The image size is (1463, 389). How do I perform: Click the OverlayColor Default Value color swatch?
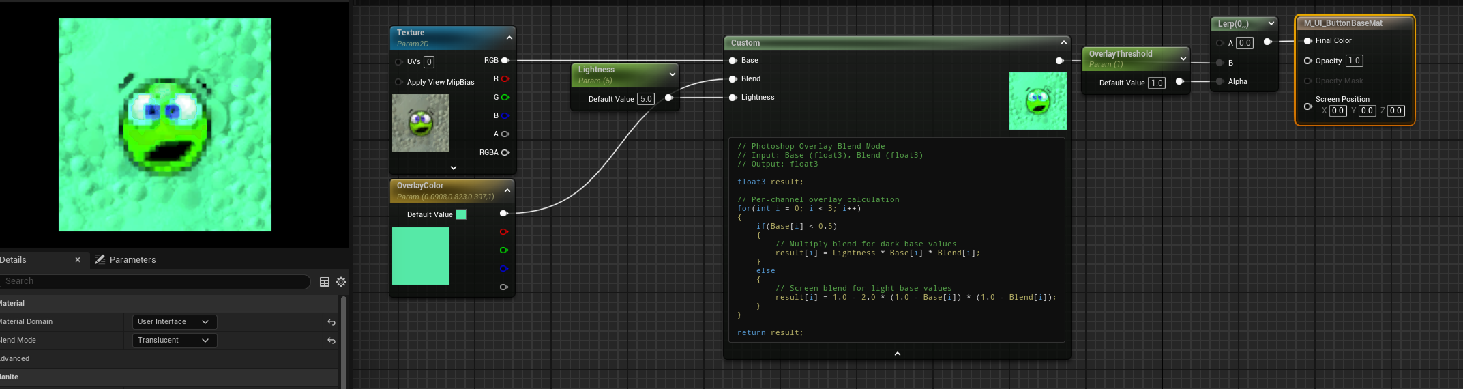point(461,214)
